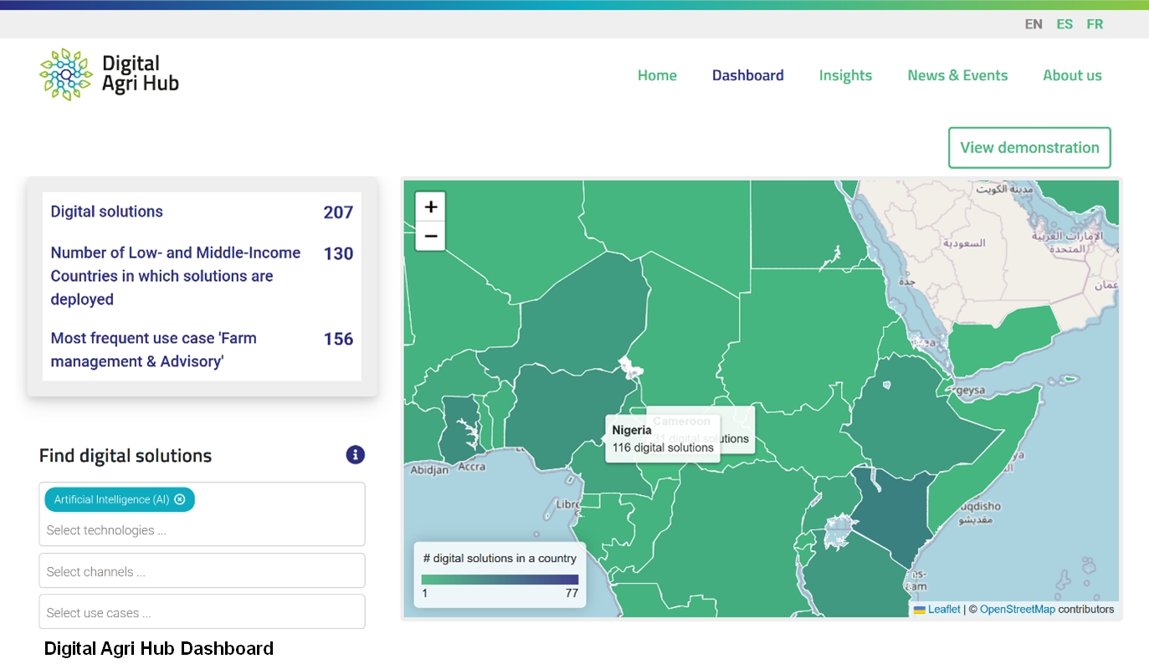The image size is (1149, 664).
Task: Open the Select channels dropdown
Action: pos(201,571)
